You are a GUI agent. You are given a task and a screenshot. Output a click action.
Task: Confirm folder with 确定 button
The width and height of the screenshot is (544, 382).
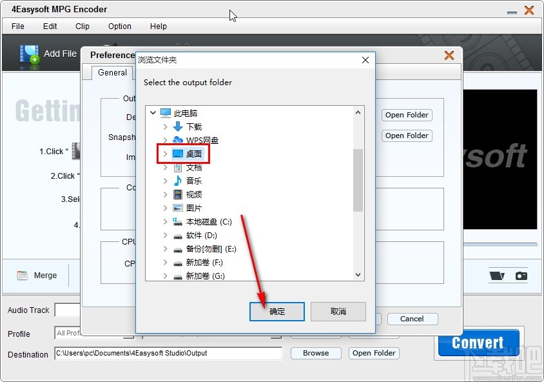[277, 312]
